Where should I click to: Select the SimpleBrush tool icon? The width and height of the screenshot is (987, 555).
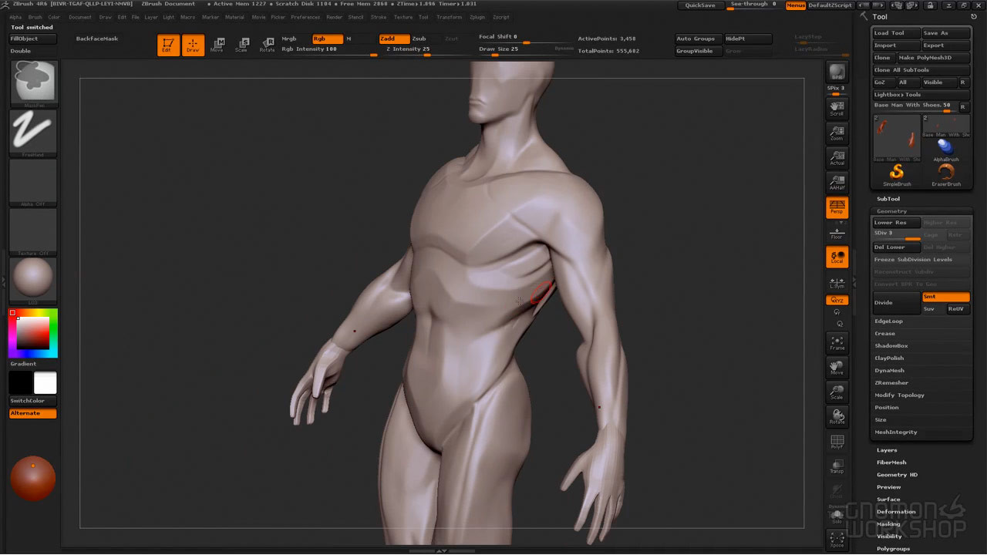pyautogui.click(x=897, y=175)
